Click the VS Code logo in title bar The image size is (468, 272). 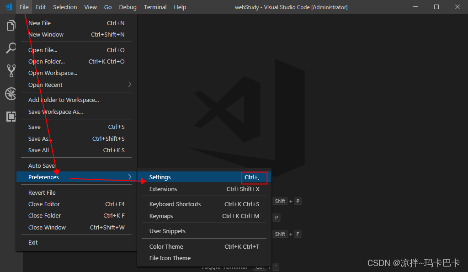point(8,6)
